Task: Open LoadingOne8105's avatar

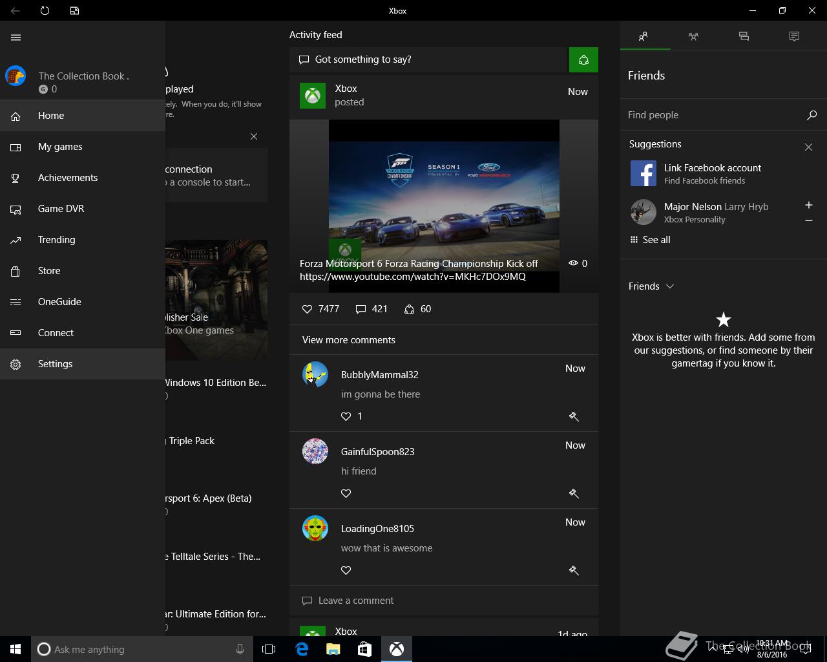Action: pos(315,528)
